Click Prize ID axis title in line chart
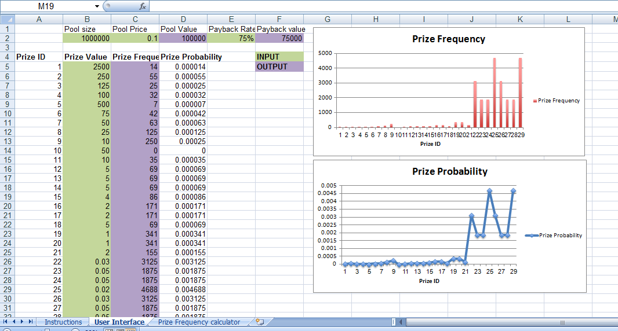Screen dimensions: 618x331 pyautogui.click(x=429, y=281)
